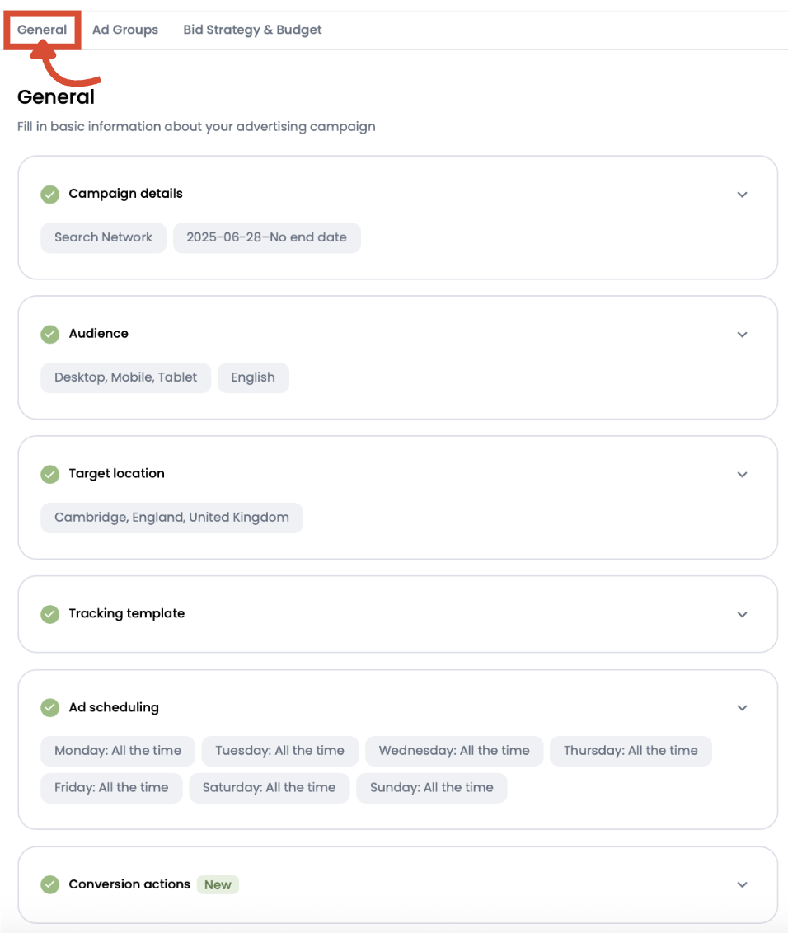
Task: Click the green checkmark on Campaign details
Action: point(49,194)
